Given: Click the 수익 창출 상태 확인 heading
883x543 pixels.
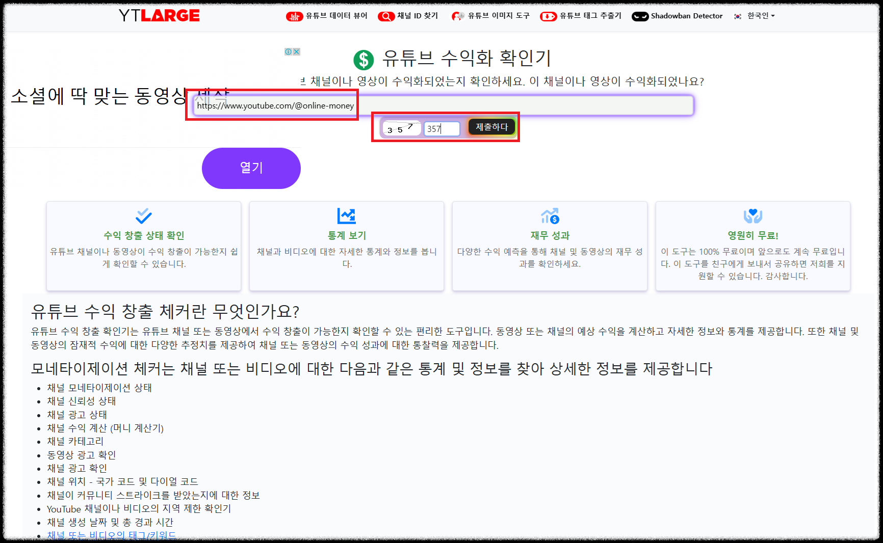Looking at the screenshot, I should (x=144, y=235).
